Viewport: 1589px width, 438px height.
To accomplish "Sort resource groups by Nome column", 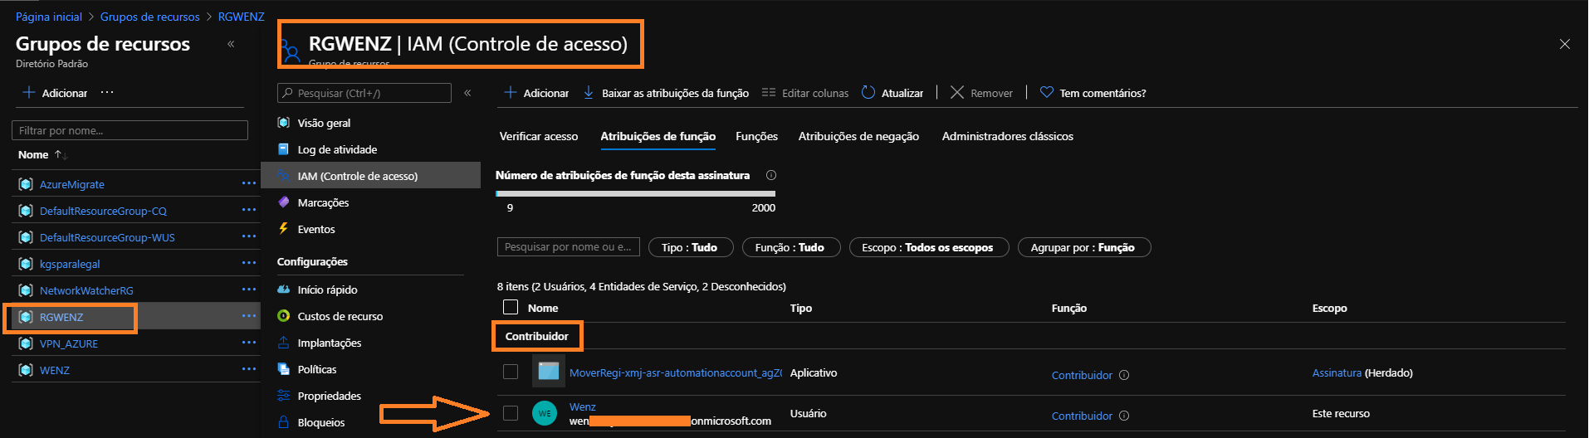I will [43, 154].
